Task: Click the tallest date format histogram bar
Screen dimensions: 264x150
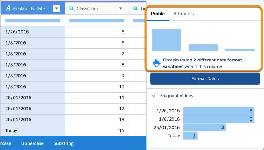Action: click(167, 40)
